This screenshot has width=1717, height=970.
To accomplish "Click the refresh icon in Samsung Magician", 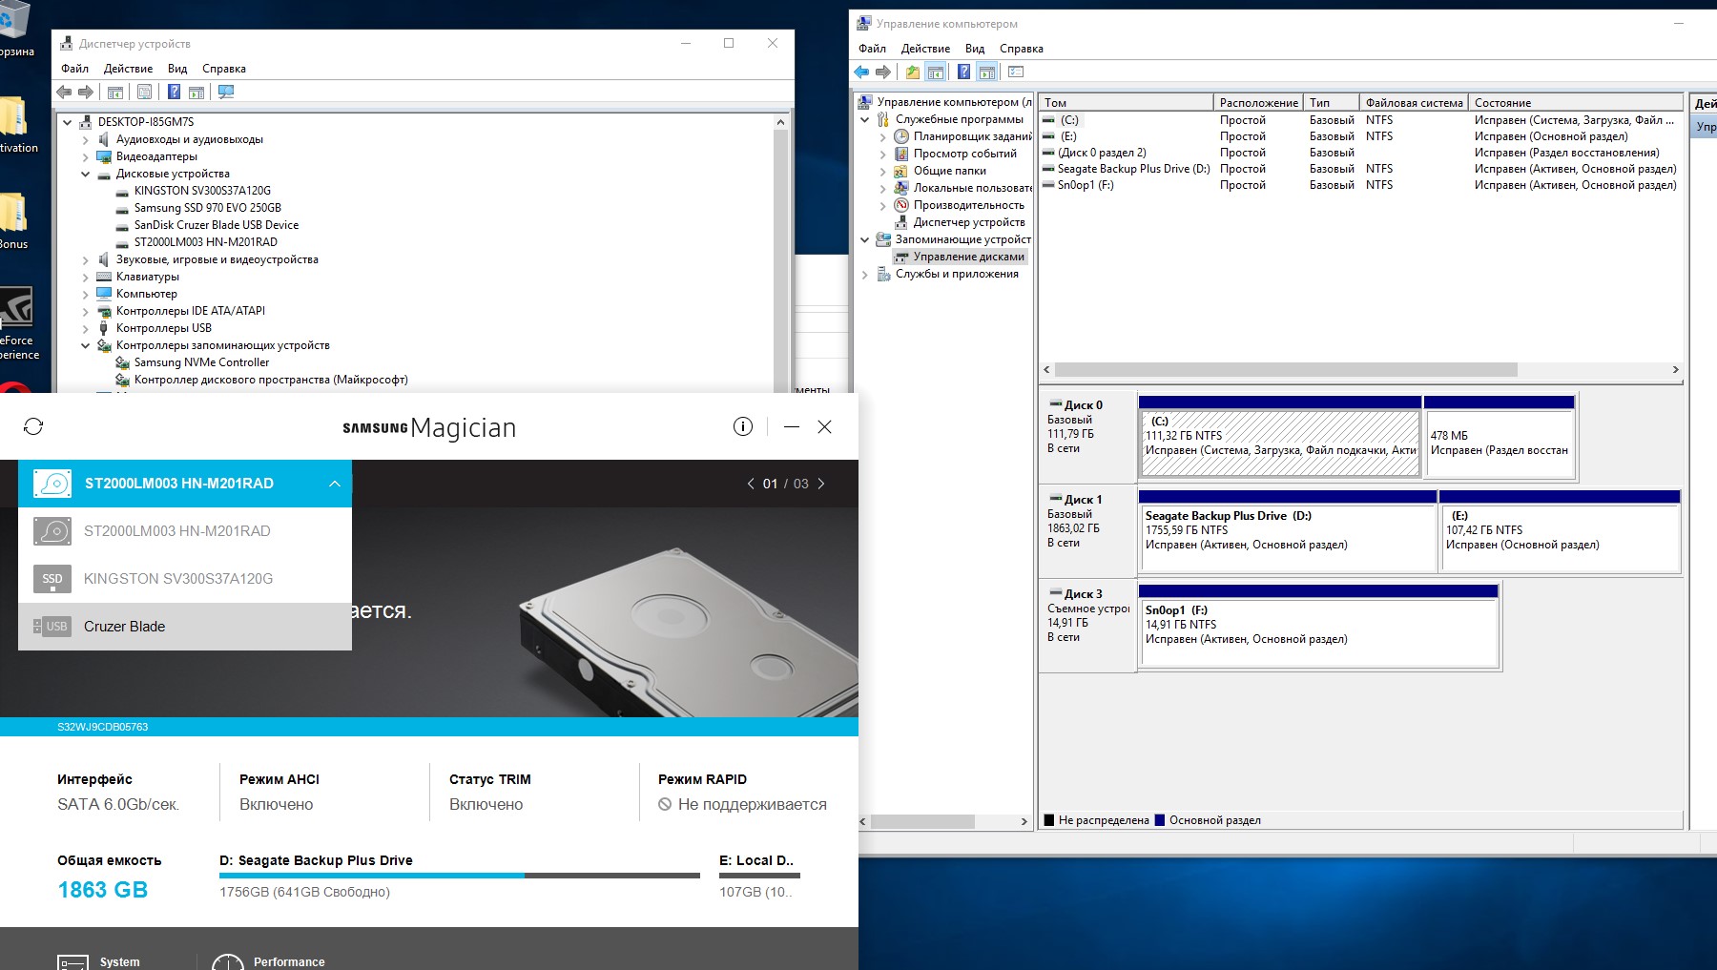I will 33,426.
